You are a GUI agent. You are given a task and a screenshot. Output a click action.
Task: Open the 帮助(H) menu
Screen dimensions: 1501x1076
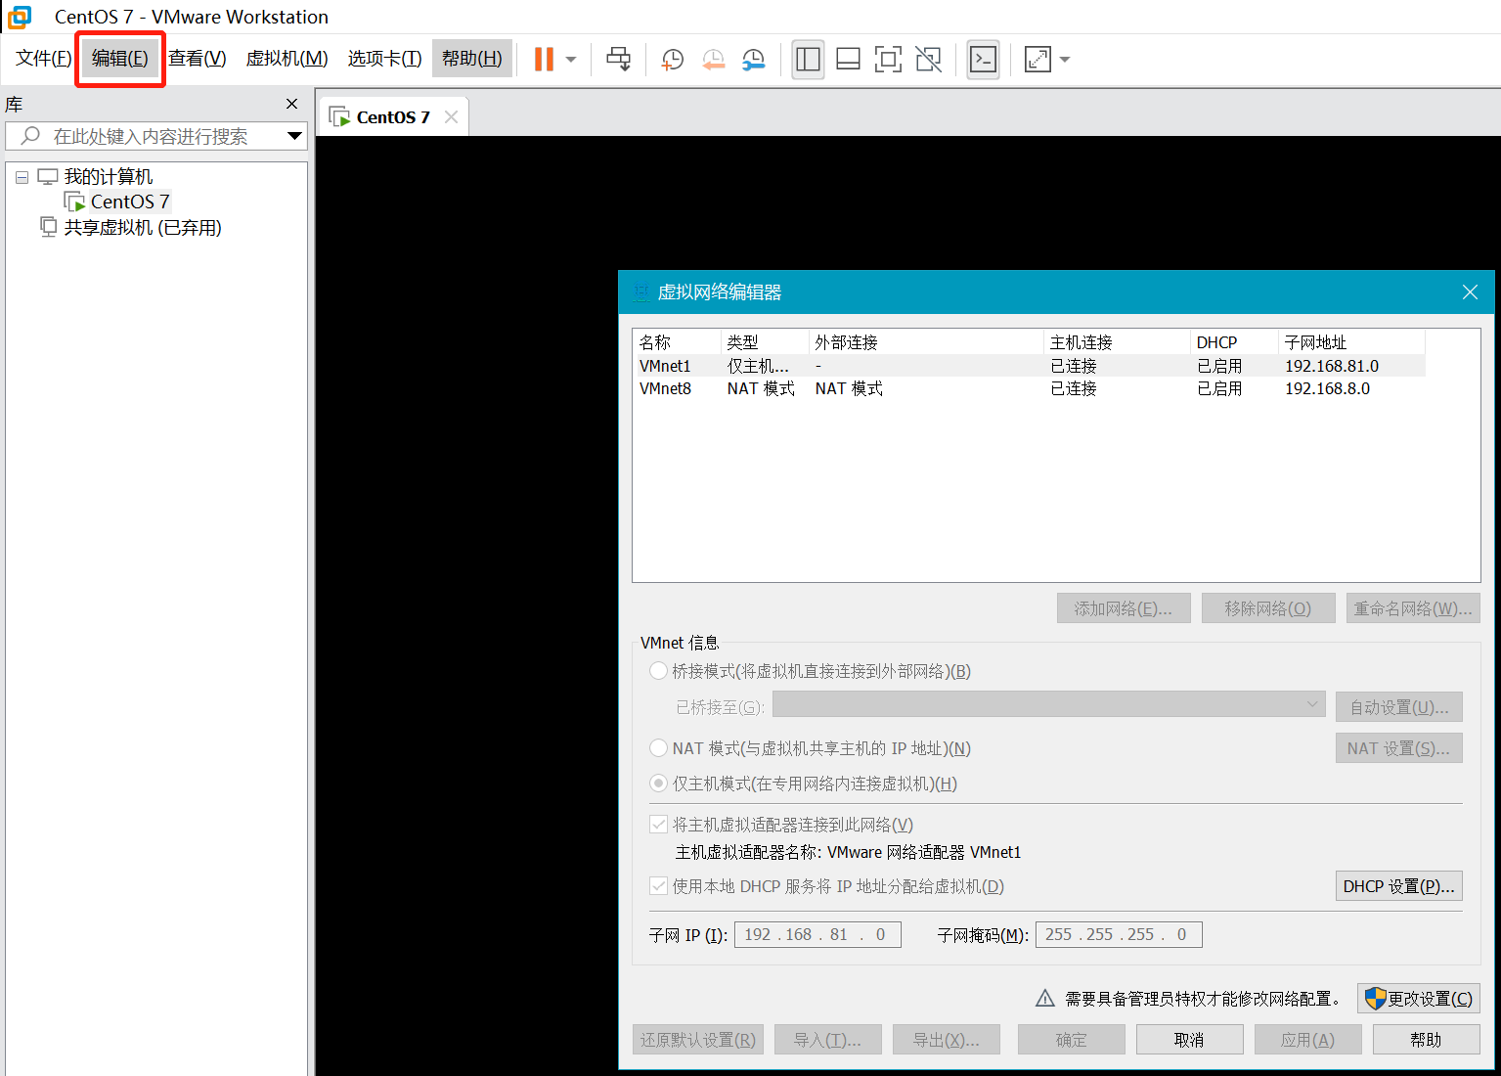472,59
